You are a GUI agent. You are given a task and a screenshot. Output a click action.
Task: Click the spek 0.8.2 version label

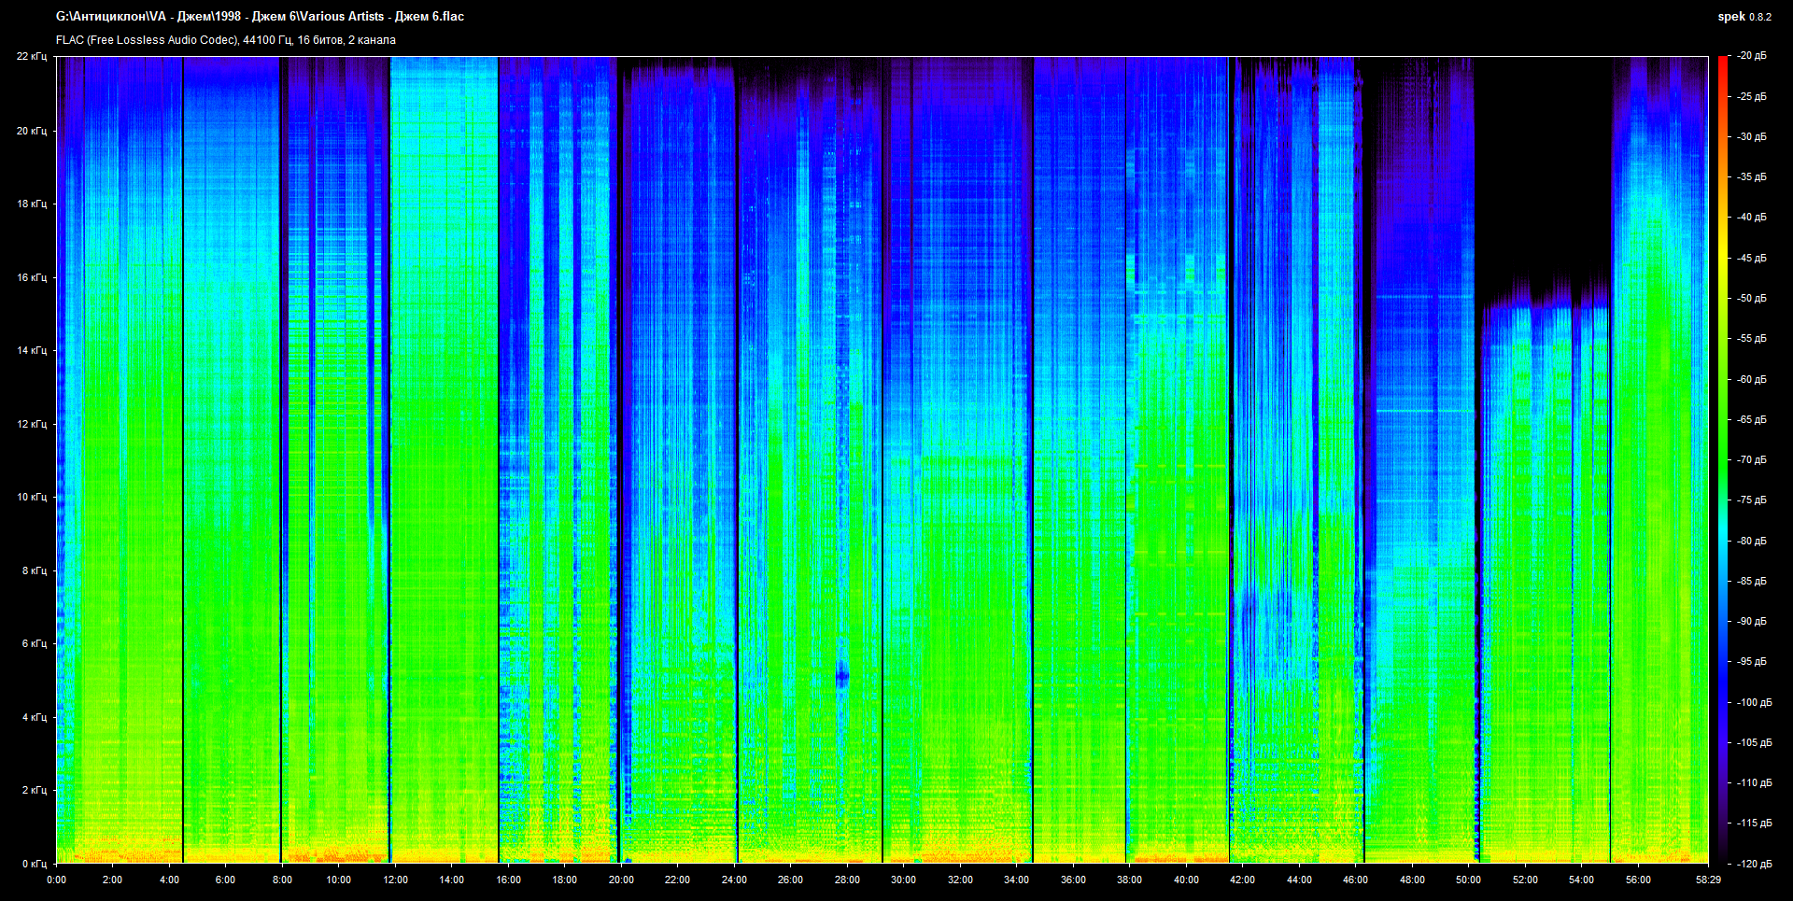(1744, 17)
